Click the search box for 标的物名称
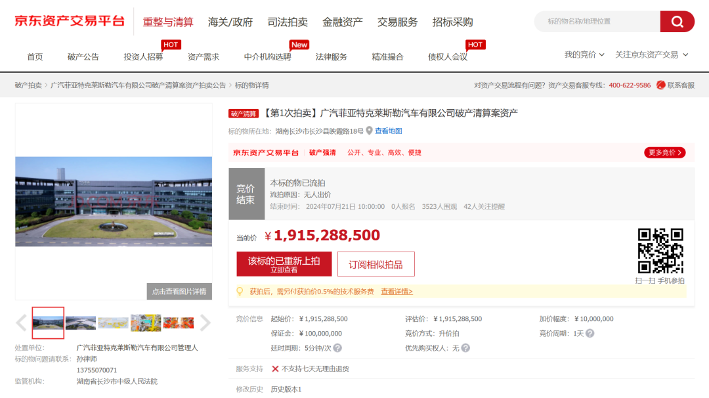The height and width of the screenshot is (398, 709). tap(597, 21)
